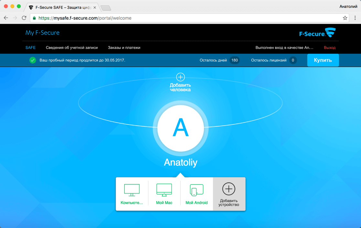The height and width of the screenshot is (228, 361).
Task: Click the green checkmark trial status icon
Action: pos(32,60)
